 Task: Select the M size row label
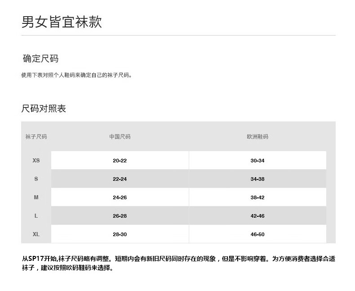pos(36,197)
